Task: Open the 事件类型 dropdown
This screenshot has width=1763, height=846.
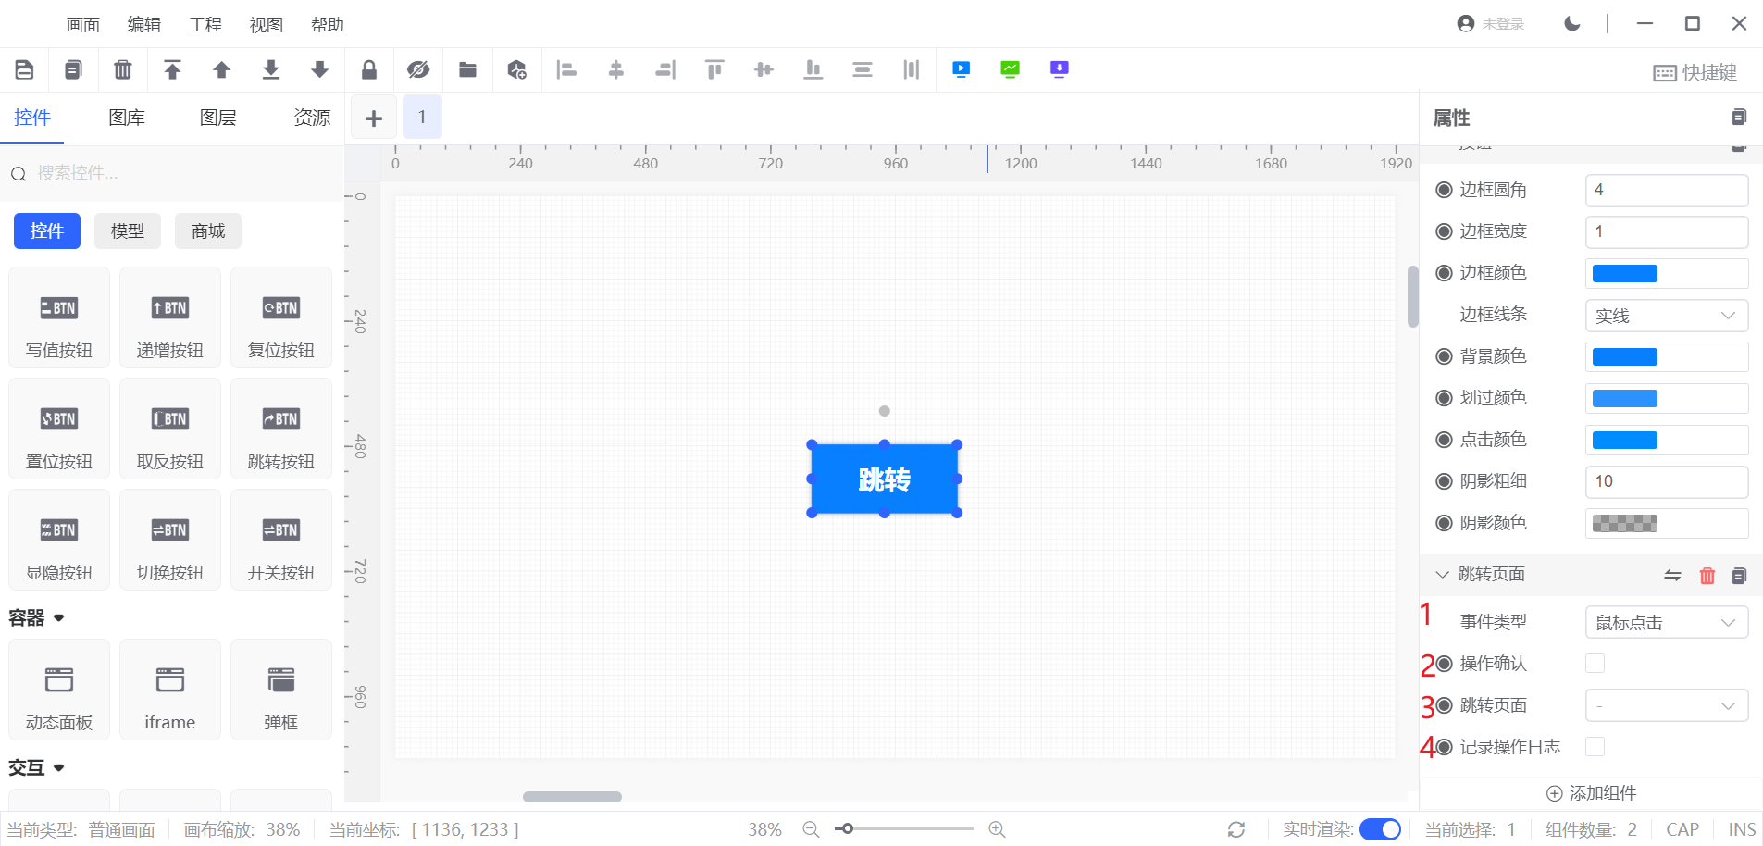Action: [x=1666, y=623]
